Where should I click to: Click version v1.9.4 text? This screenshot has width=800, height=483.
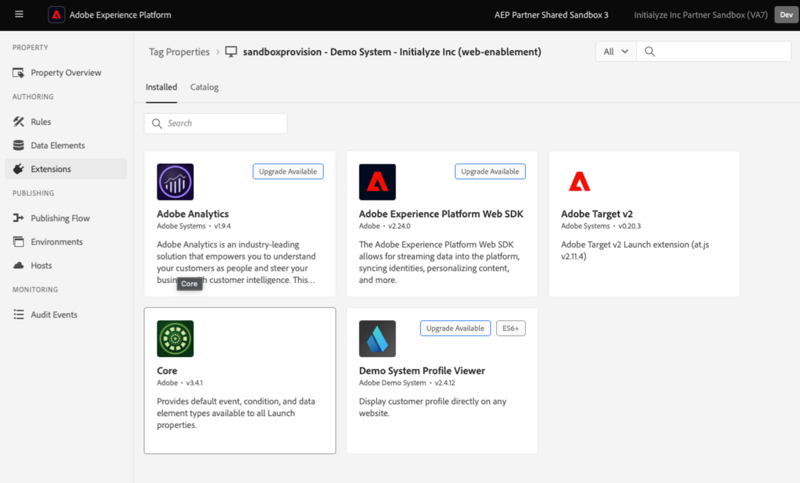(222, 226)
